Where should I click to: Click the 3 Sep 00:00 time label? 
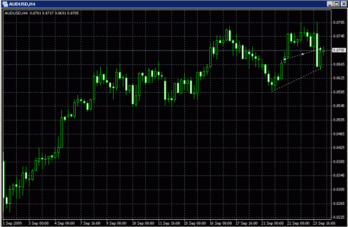[x=38, y=223]
